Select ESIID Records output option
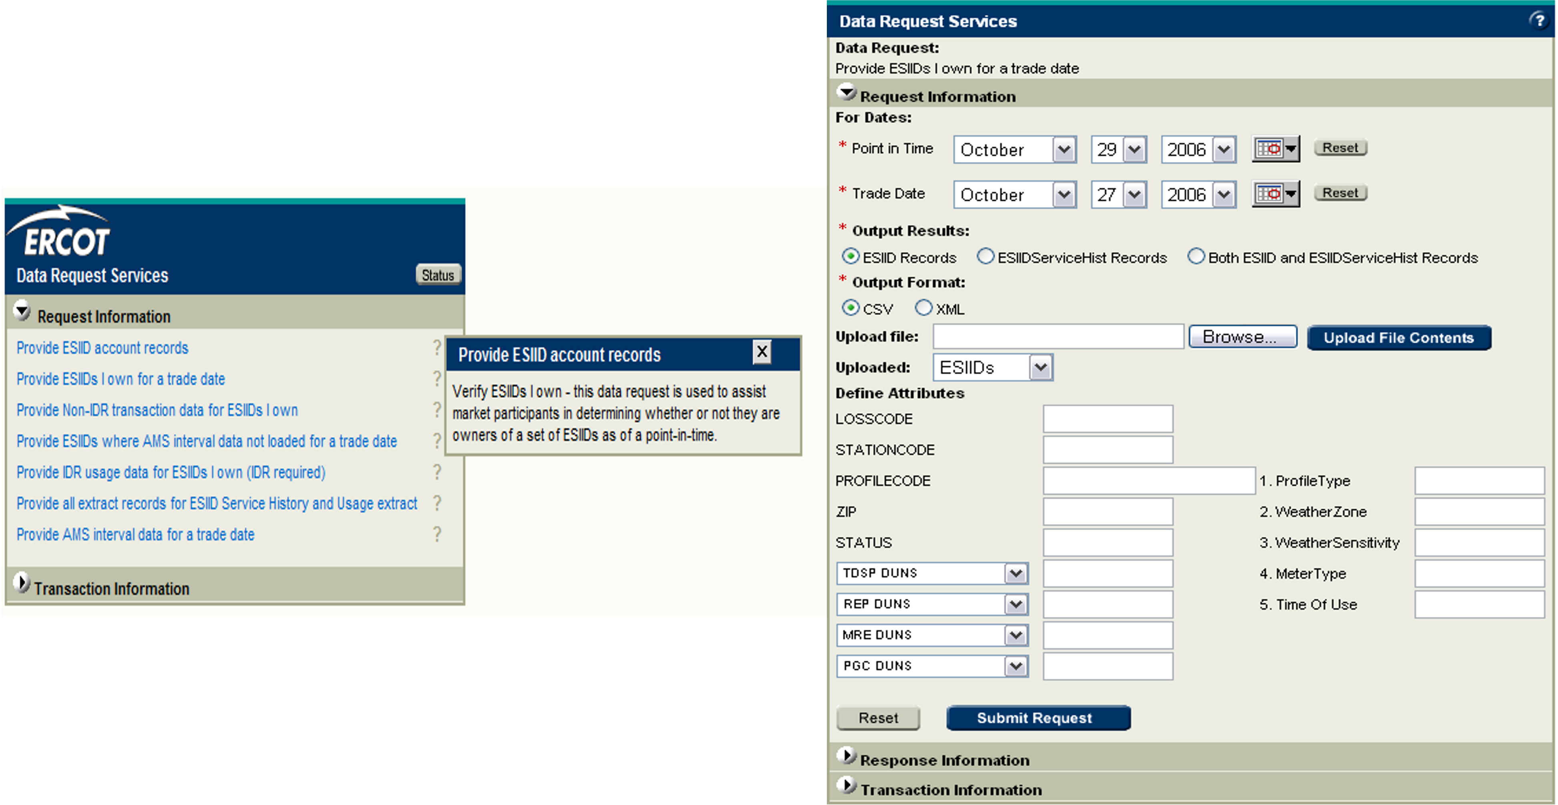The width and height of the screenshot is (1558, 805). [x=850, y=257]
